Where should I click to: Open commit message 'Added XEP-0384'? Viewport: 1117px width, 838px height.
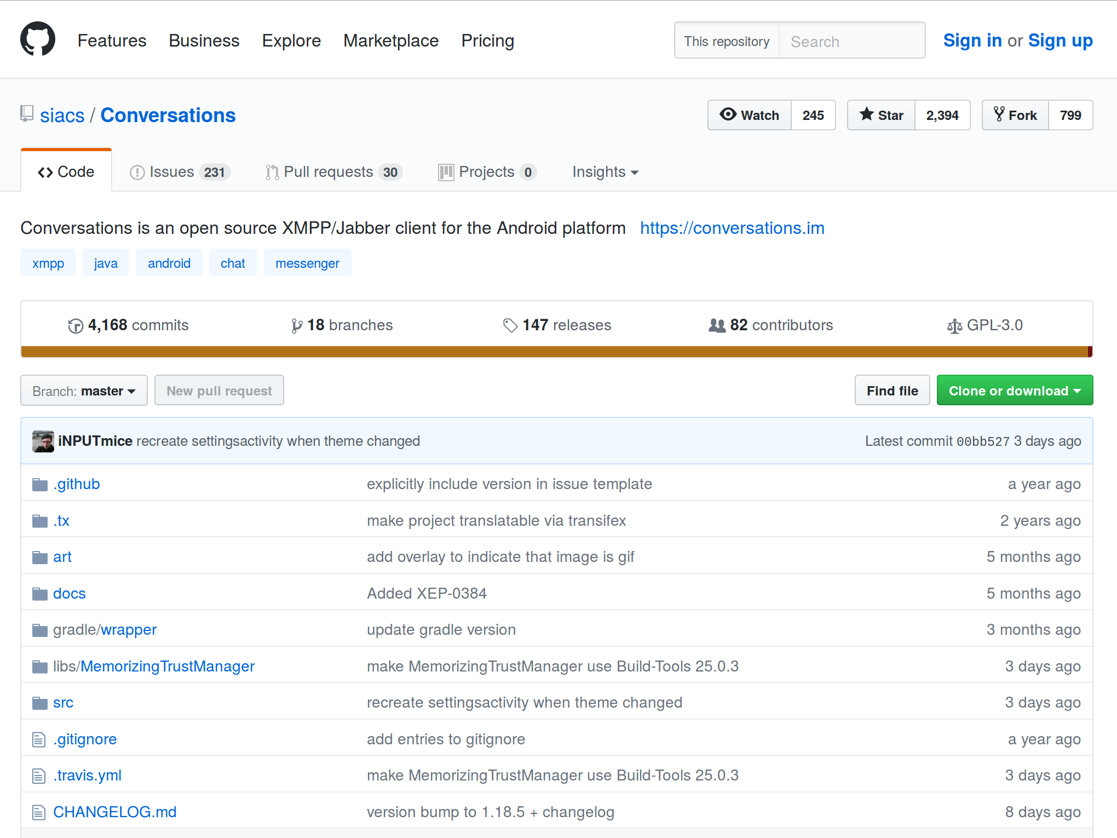click(427, 594)
